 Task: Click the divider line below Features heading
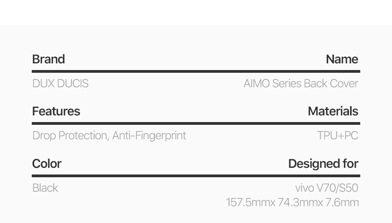[x=196, y=123]
